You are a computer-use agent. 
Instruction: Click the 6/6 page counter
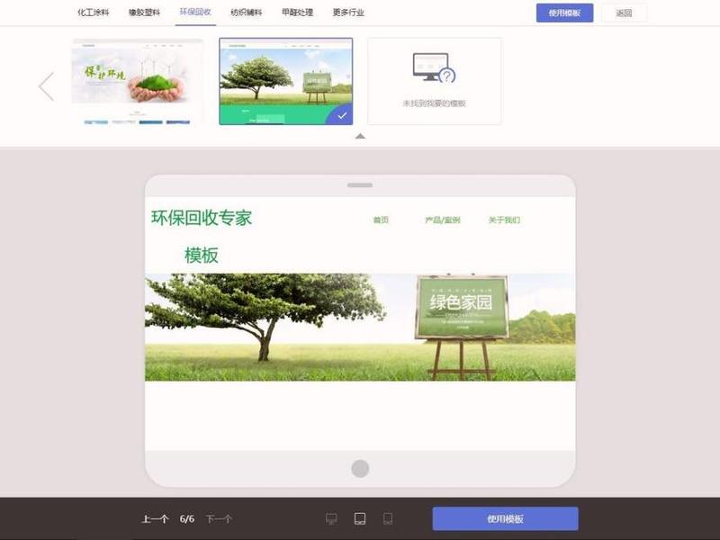tap(187, 519)
